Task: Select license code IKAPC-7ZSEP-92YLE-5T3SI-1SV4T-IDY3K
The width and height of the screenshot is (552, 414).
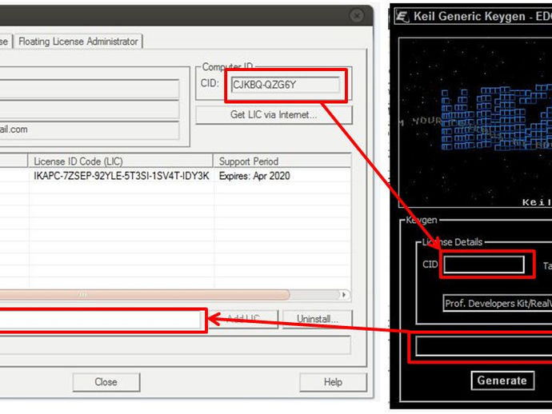Action: [122, 176]
